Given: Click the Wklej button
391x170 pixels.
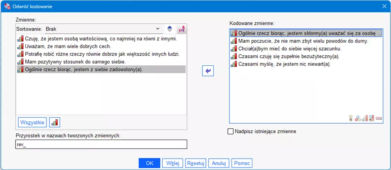Looking at the screenshot, I should click(x=173, y=163).
